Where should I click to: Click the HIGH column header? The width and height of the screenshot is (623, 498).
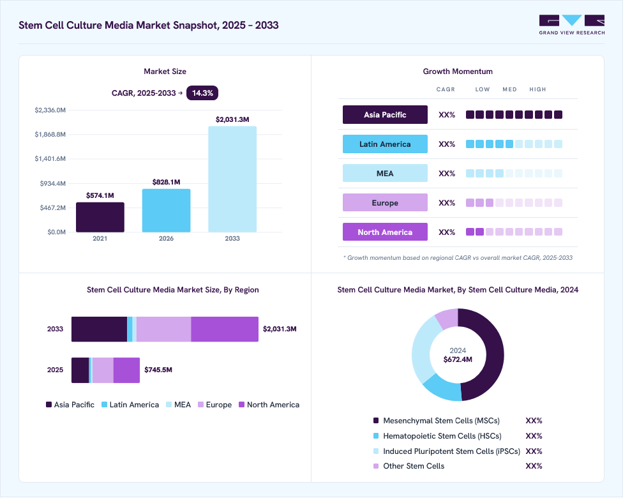537,89
